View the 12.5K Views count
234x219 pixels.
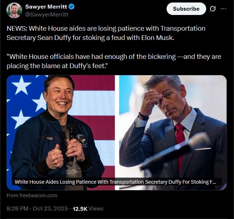88,209
